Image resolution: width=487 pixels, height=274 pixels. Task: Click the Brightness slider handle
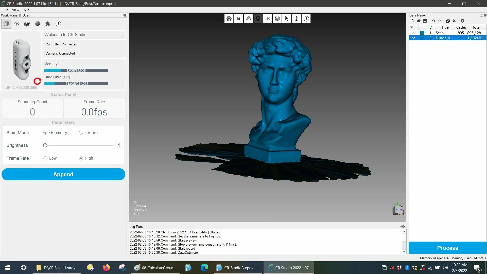(x=45, y=145)
